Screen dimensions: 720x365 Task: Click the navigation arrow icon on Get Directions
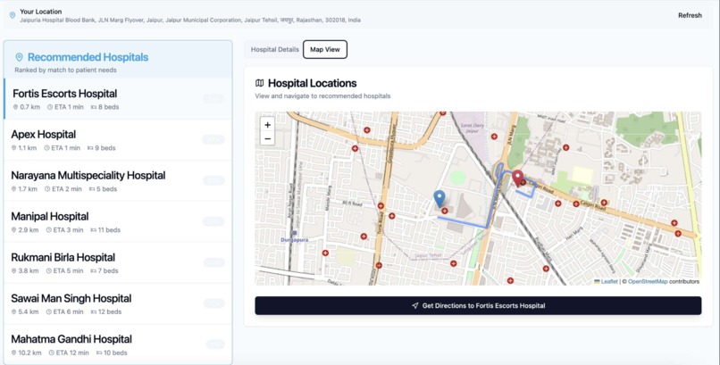point(415,305)
